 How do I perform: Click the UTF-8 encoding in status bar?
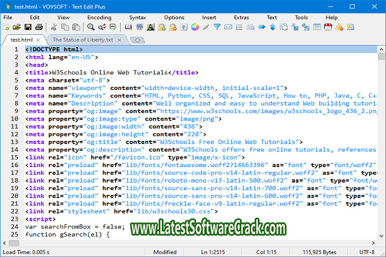tap(367, 252)
